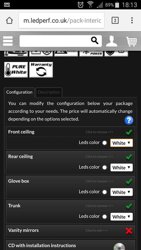
Task: Open the Front ceiling Leds color dropdown
Action: tap(121, 143)
